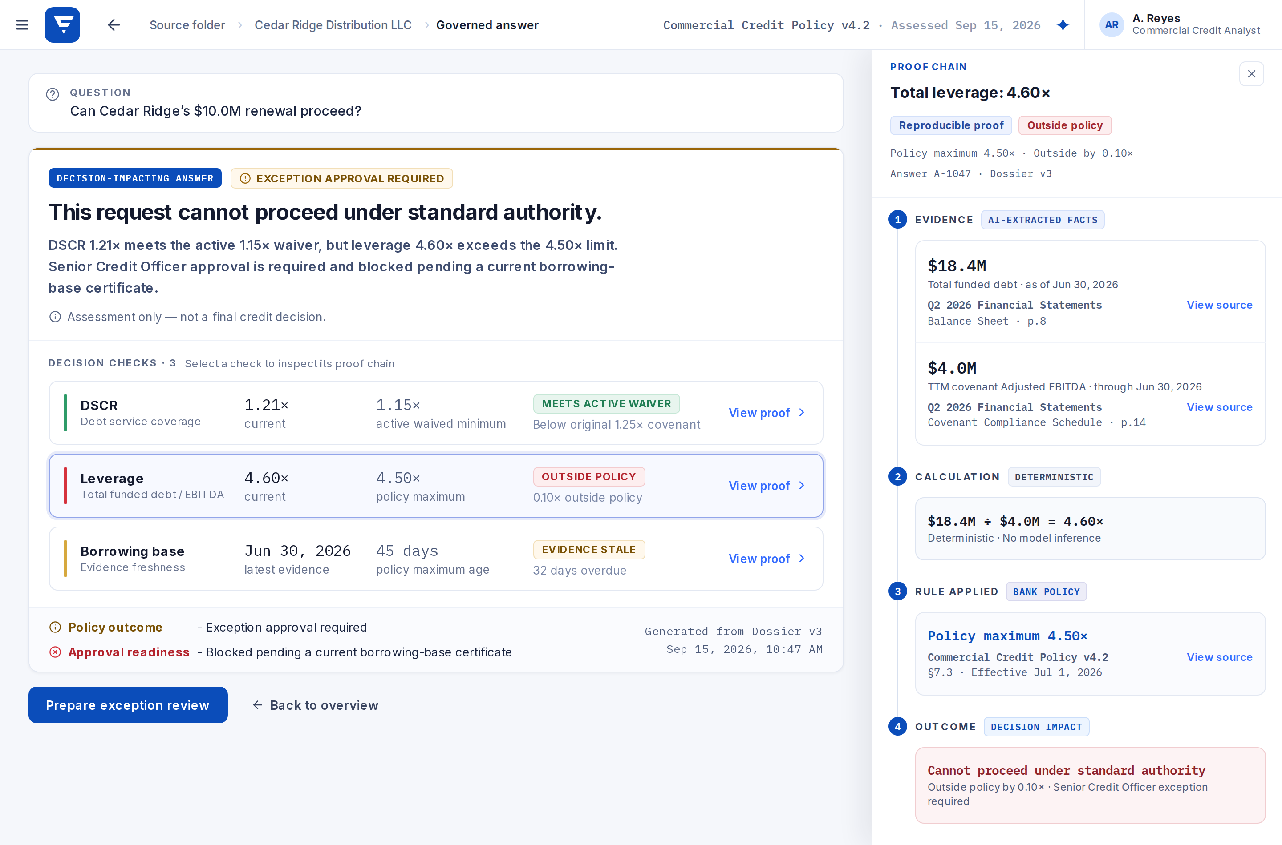Expand View proof for the DSCR check
Image resolution: width=1282 pixels, height=845 pixels.
coord(767,413)
